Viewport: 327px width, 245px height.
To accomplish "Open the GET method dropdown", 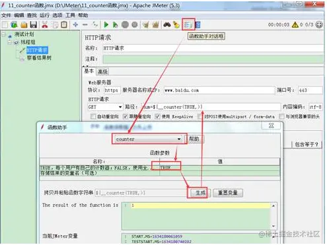I will [x=120, y=107].
